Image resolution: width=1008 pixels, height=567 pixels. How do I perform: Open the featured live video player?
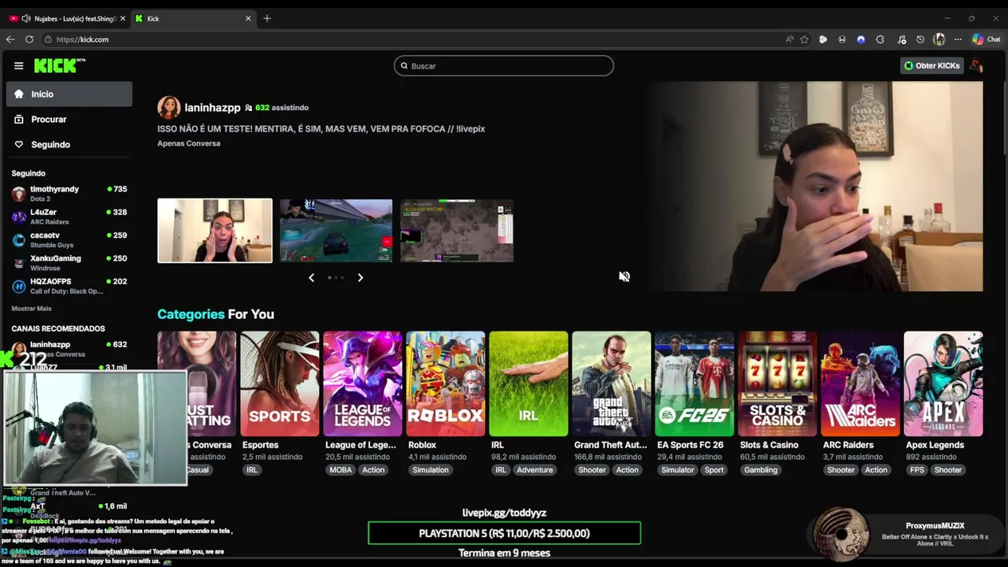(817, 187)
